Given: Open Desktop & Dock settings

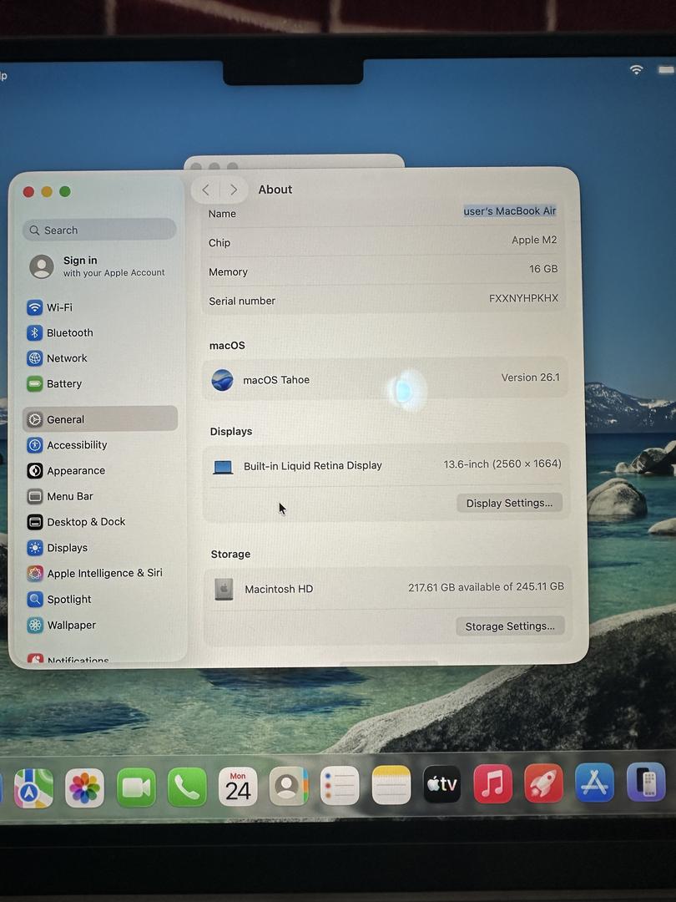Looking at the screenshot, I should [86, 522].
